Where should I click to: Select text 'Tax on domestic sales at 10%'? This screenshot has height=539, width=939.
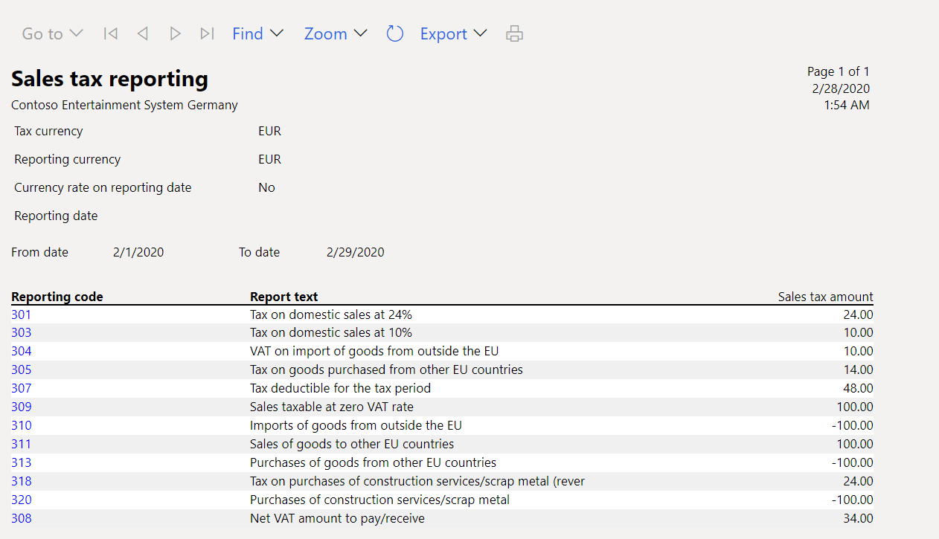pyautogui.click(x=331, y=333)
